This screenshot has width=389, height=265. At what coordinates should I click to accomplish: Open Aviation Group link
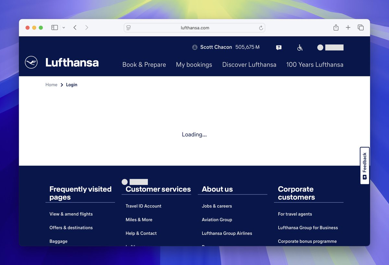(x=217, y=220)
